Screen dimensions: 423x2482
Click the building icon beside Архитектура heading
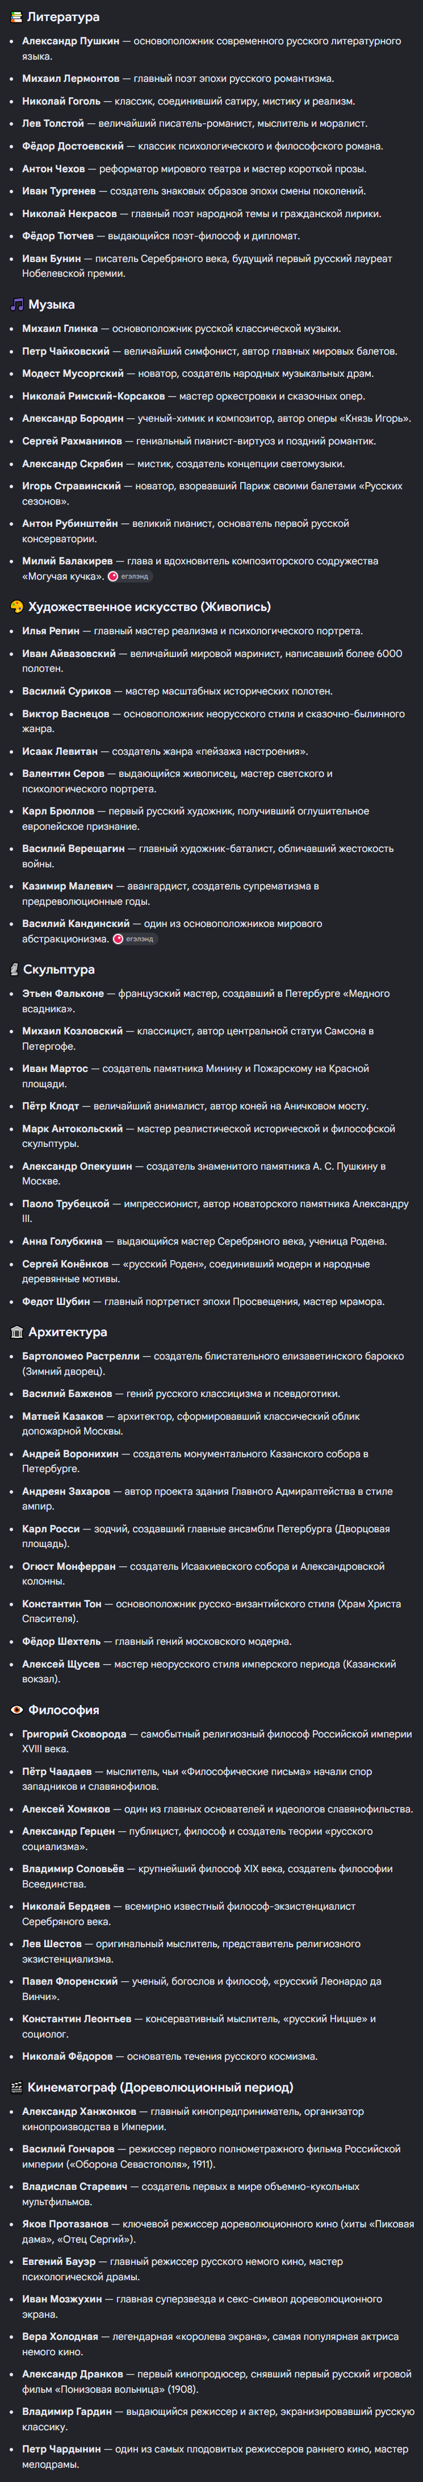click(16, 1332)
